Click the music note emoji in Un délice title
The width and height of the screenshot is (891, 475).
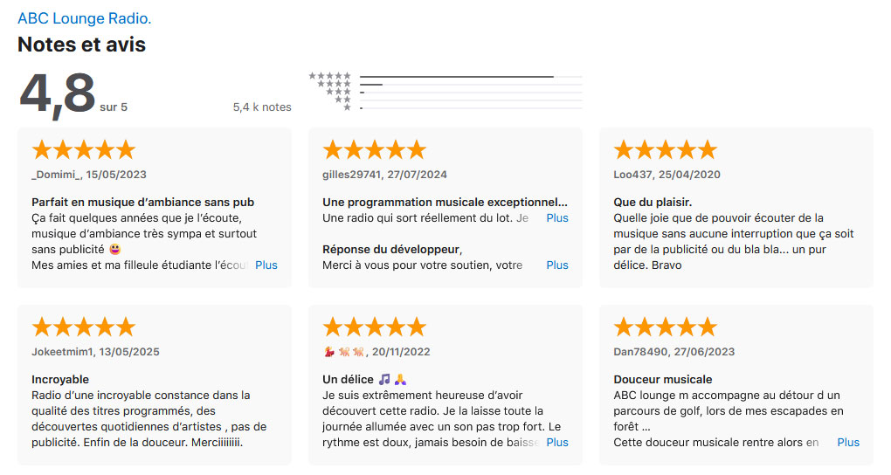click(x=384, y=379)
